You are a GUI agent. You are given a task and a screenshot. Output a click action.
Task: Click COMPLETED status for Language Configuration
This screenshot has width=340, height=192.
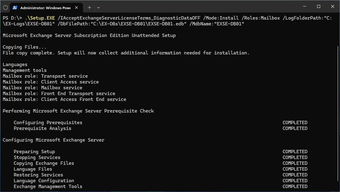click(x=295, y=181)
